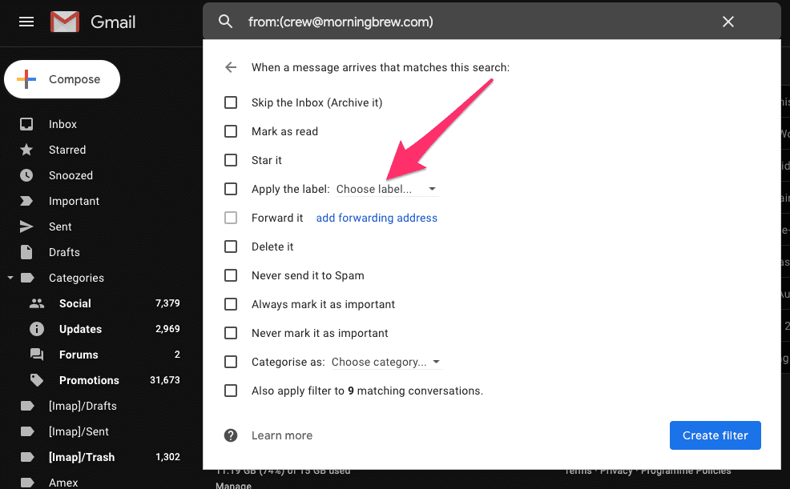Open the Learn more link
Image resolution: width=790 pixels, height=489 pixels.
pos(282,435)
